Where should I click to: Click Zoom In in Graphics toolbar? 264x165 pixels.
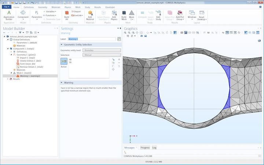[125, 33]
